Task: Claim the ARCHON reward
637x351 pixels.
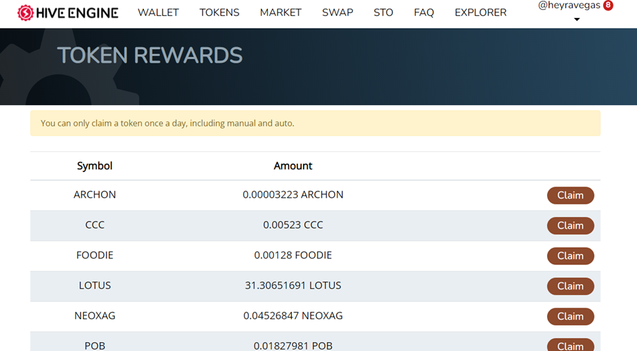Action: click(x=571, y=195)
